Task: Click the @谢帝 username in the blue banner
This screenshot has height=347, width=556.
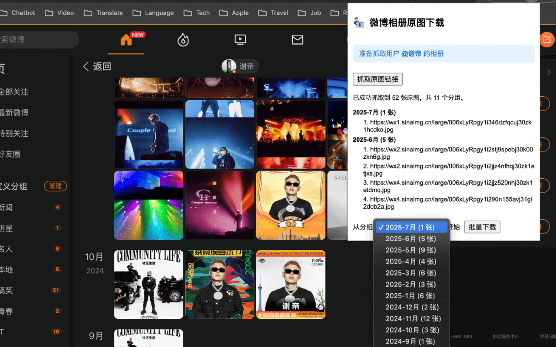Action: coord(411,54)
